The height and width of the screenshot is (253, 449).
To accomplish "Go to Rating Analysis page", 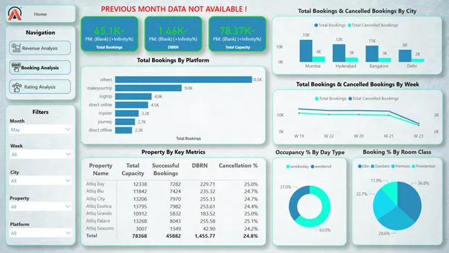I will coord(40,87).
